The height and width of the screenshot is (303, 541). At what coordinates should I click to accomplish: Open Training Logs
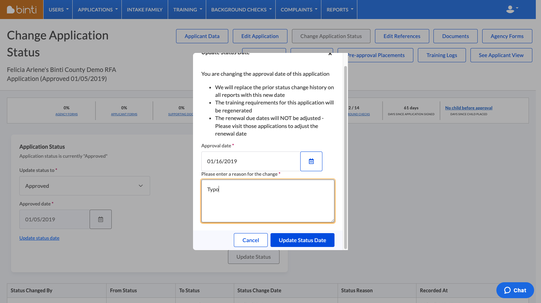click(x=442, y=55)
